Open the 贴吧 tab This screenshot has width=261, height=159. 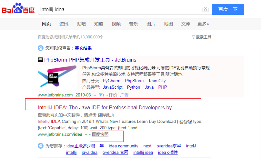coord(81,24)
